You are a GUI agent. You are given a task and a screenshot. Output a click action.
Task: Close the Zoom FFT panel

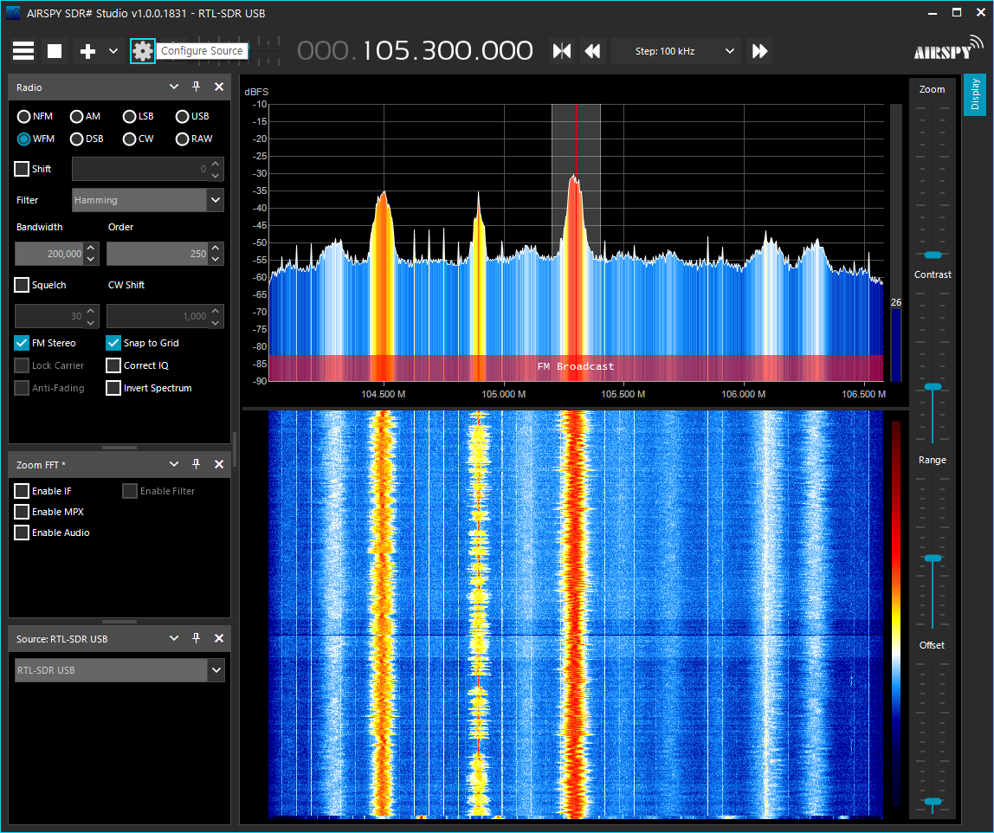[x=219, y=465]
